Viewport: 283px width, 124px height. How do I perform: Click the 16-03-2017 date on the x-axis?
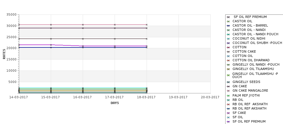(82, 97)
